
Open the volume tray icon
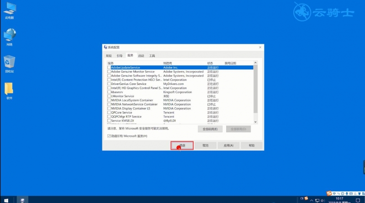coord(323,200)
